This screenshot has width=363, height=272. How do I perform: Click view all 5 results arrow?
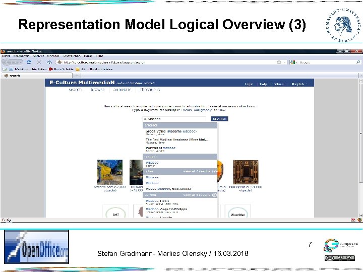point(214,195)
